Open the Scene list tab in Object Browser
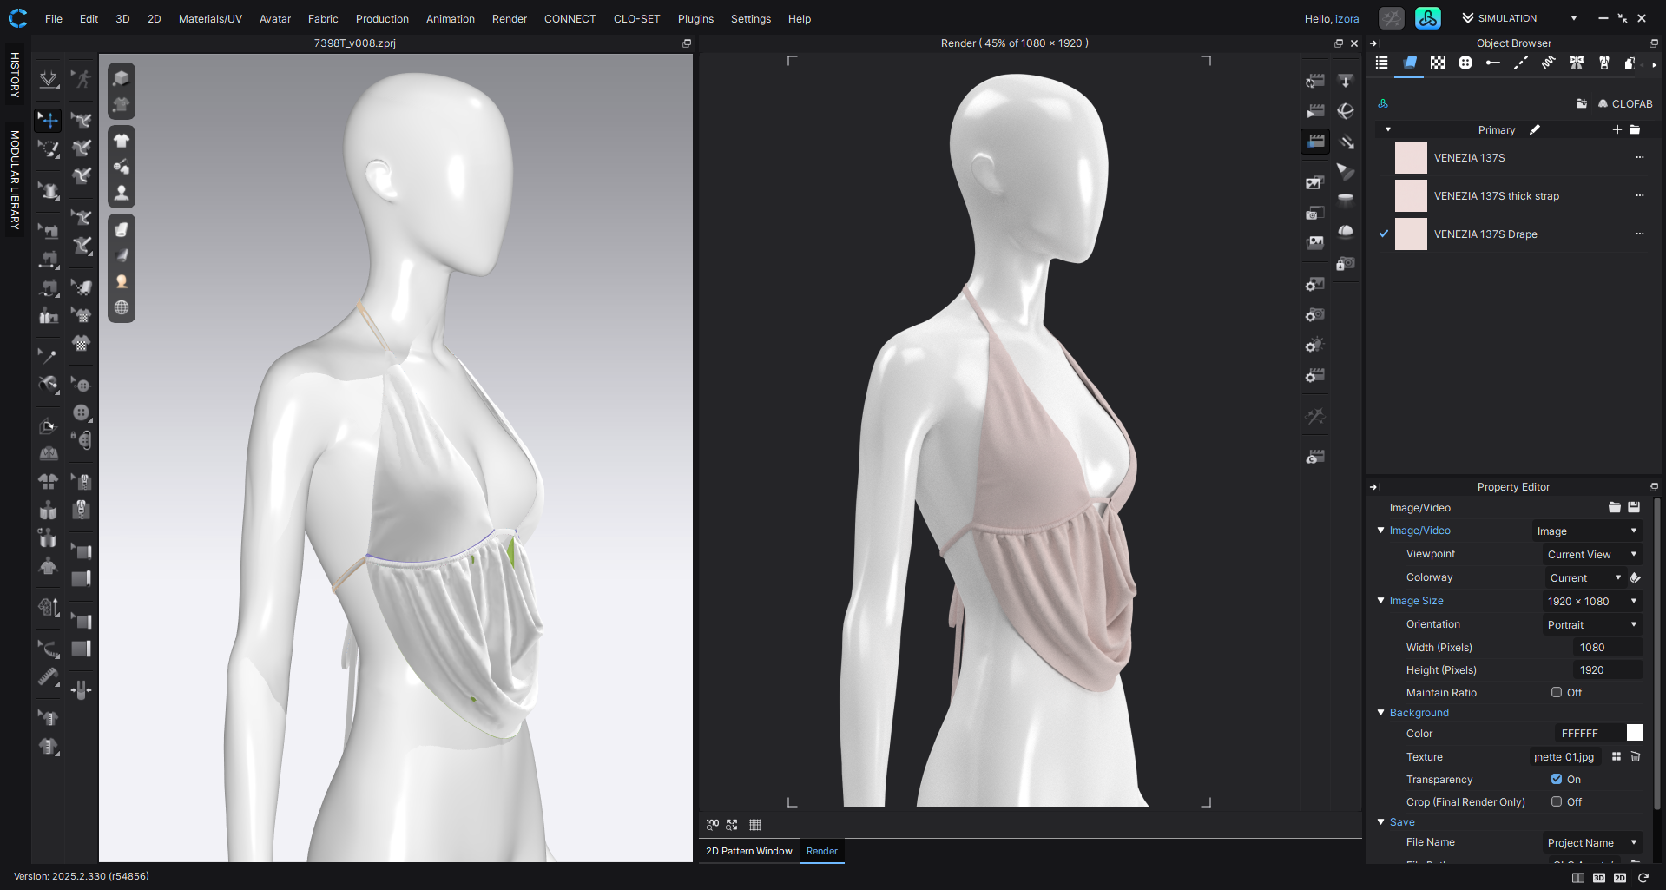Screen dimensions: 1666x890 tap(1382, 63)
